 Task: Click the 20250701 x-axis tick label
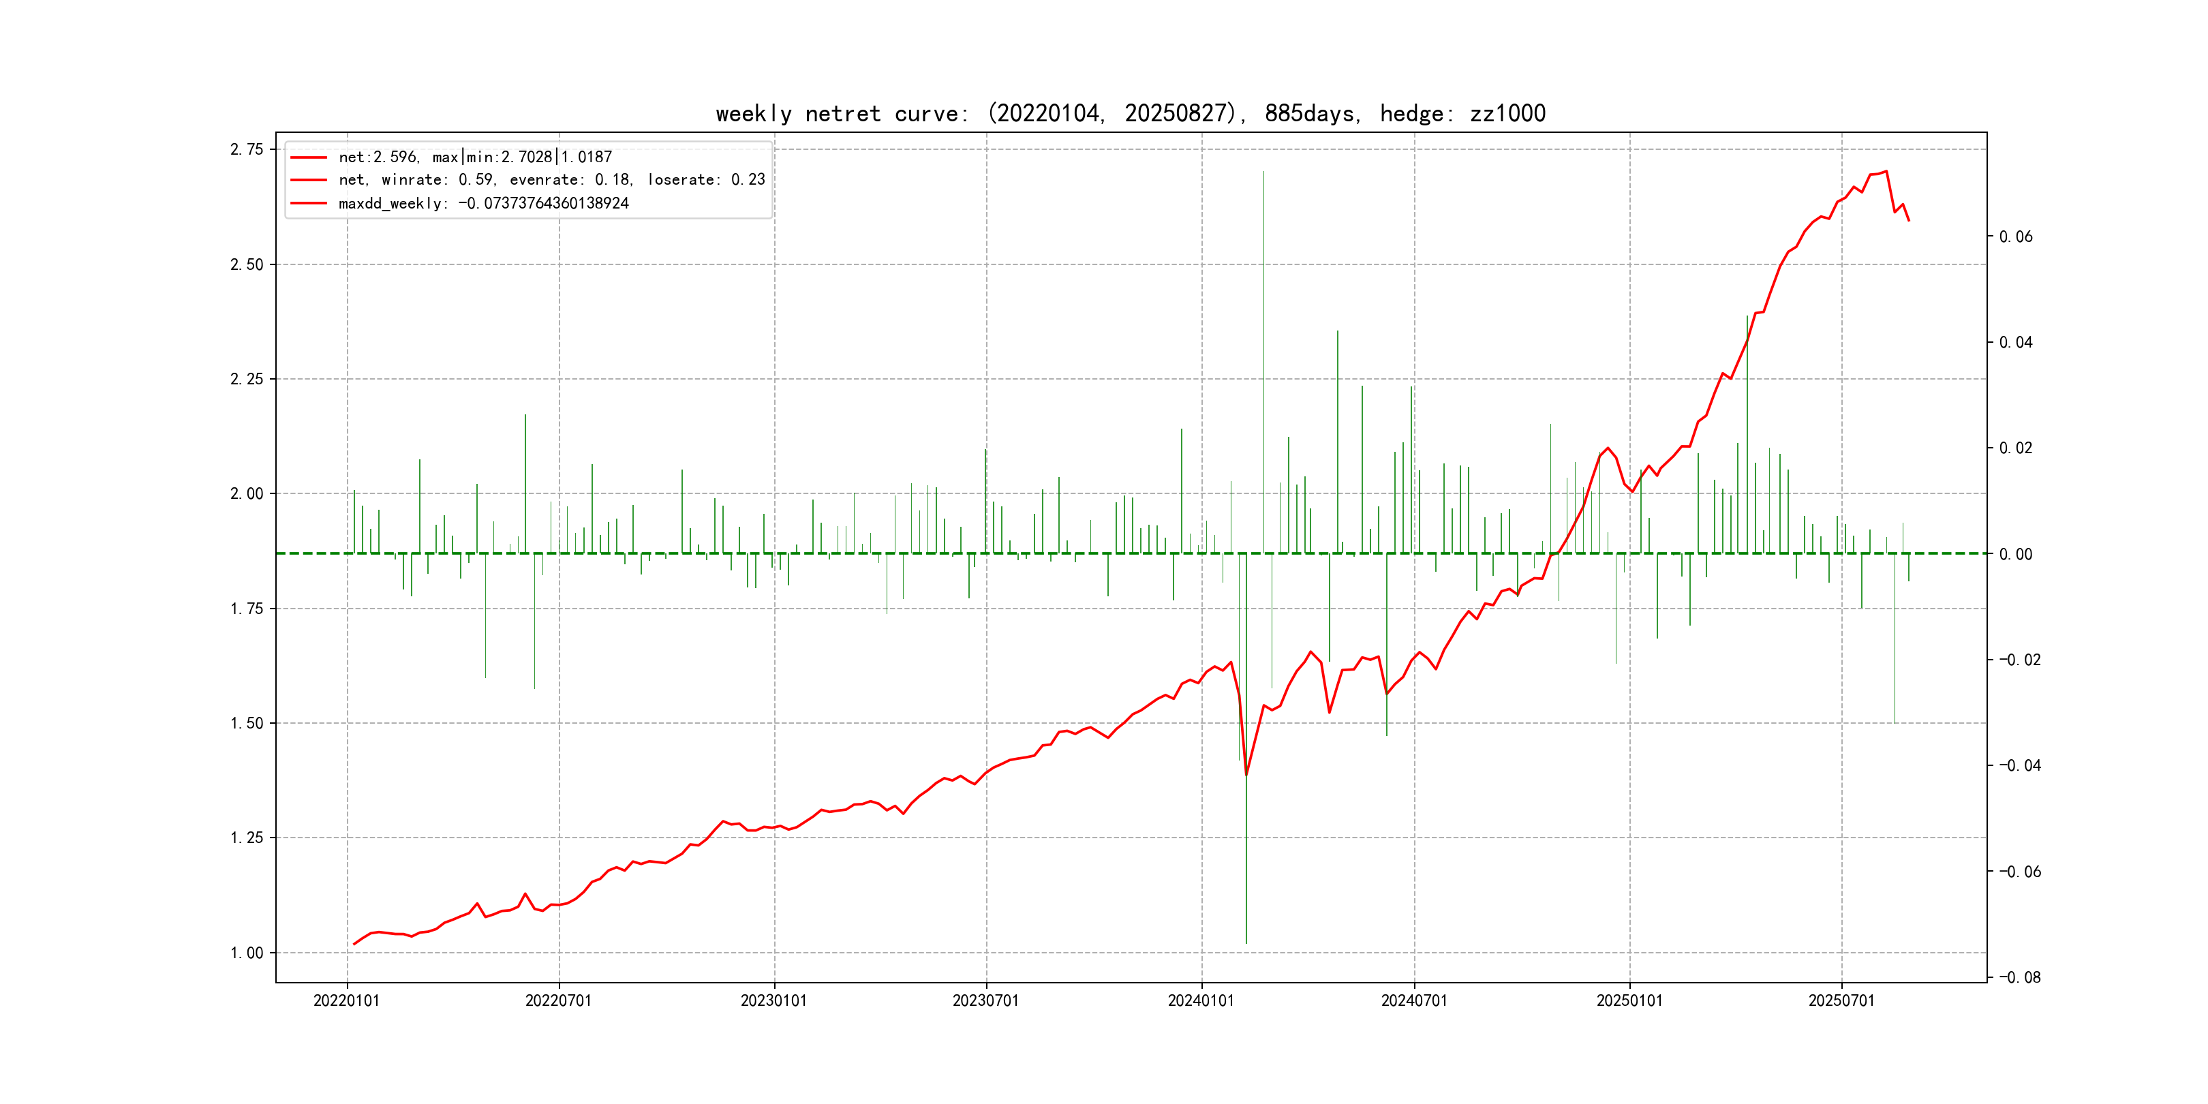(1841, 1000)
